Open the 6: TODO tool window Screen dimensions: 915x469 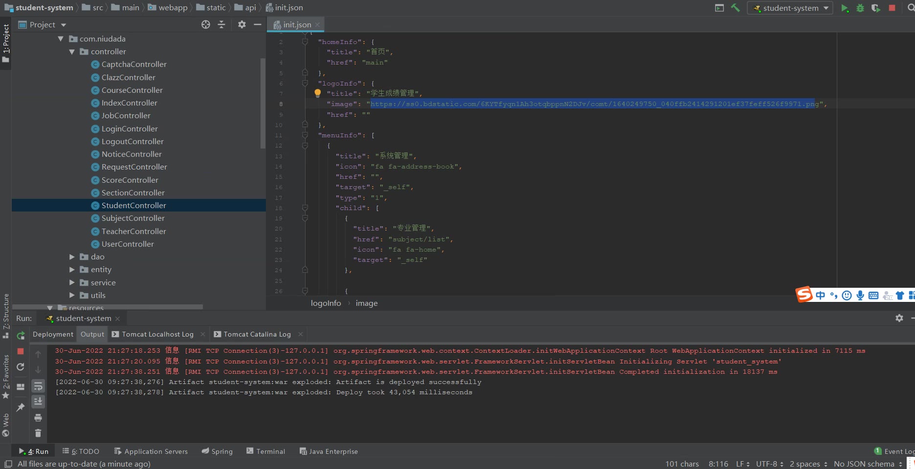tap(81, 451)
